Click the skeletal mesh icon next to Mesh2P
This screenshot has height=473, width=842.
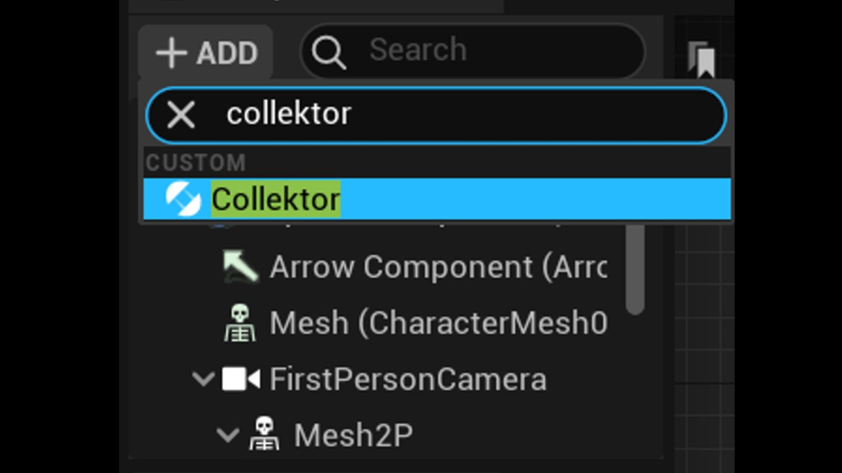click(264, 434)
